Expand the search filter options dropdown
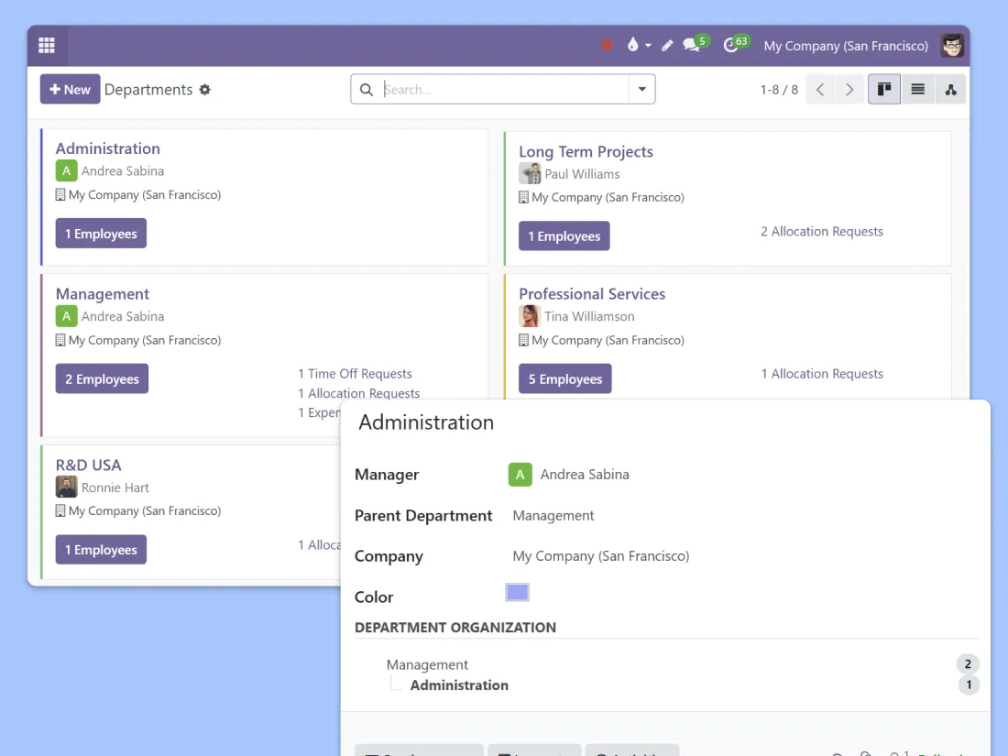The image size is (1008, 756). tap(641, 90)
